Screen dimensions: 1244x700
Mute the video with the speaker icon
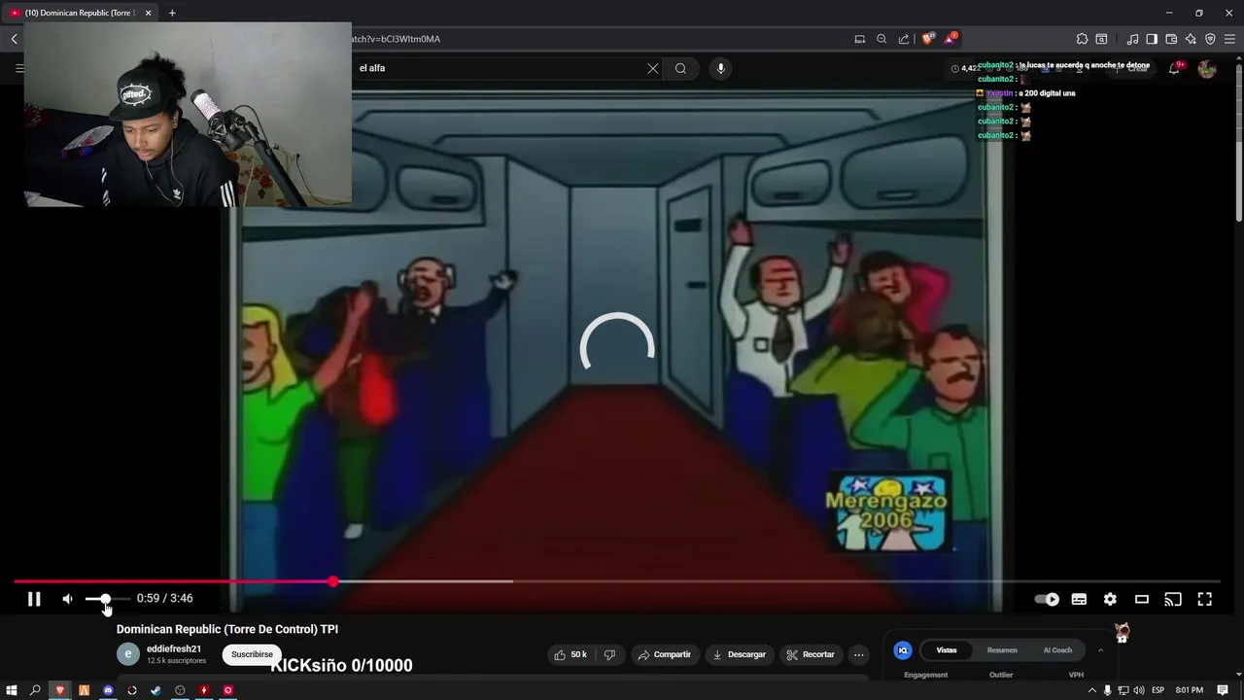[67, 599]
